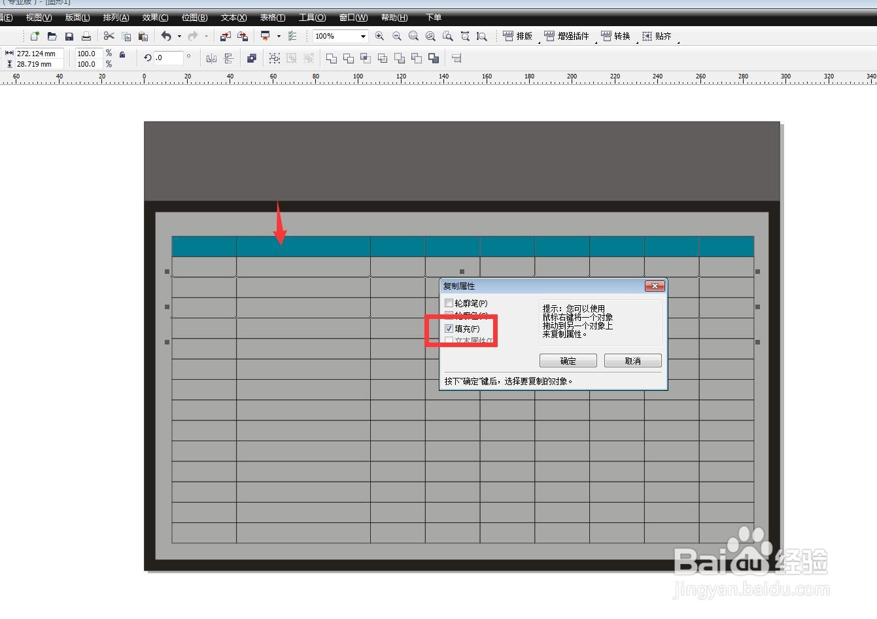
Task: Weld the selected shapes
Action: point(332,59)
